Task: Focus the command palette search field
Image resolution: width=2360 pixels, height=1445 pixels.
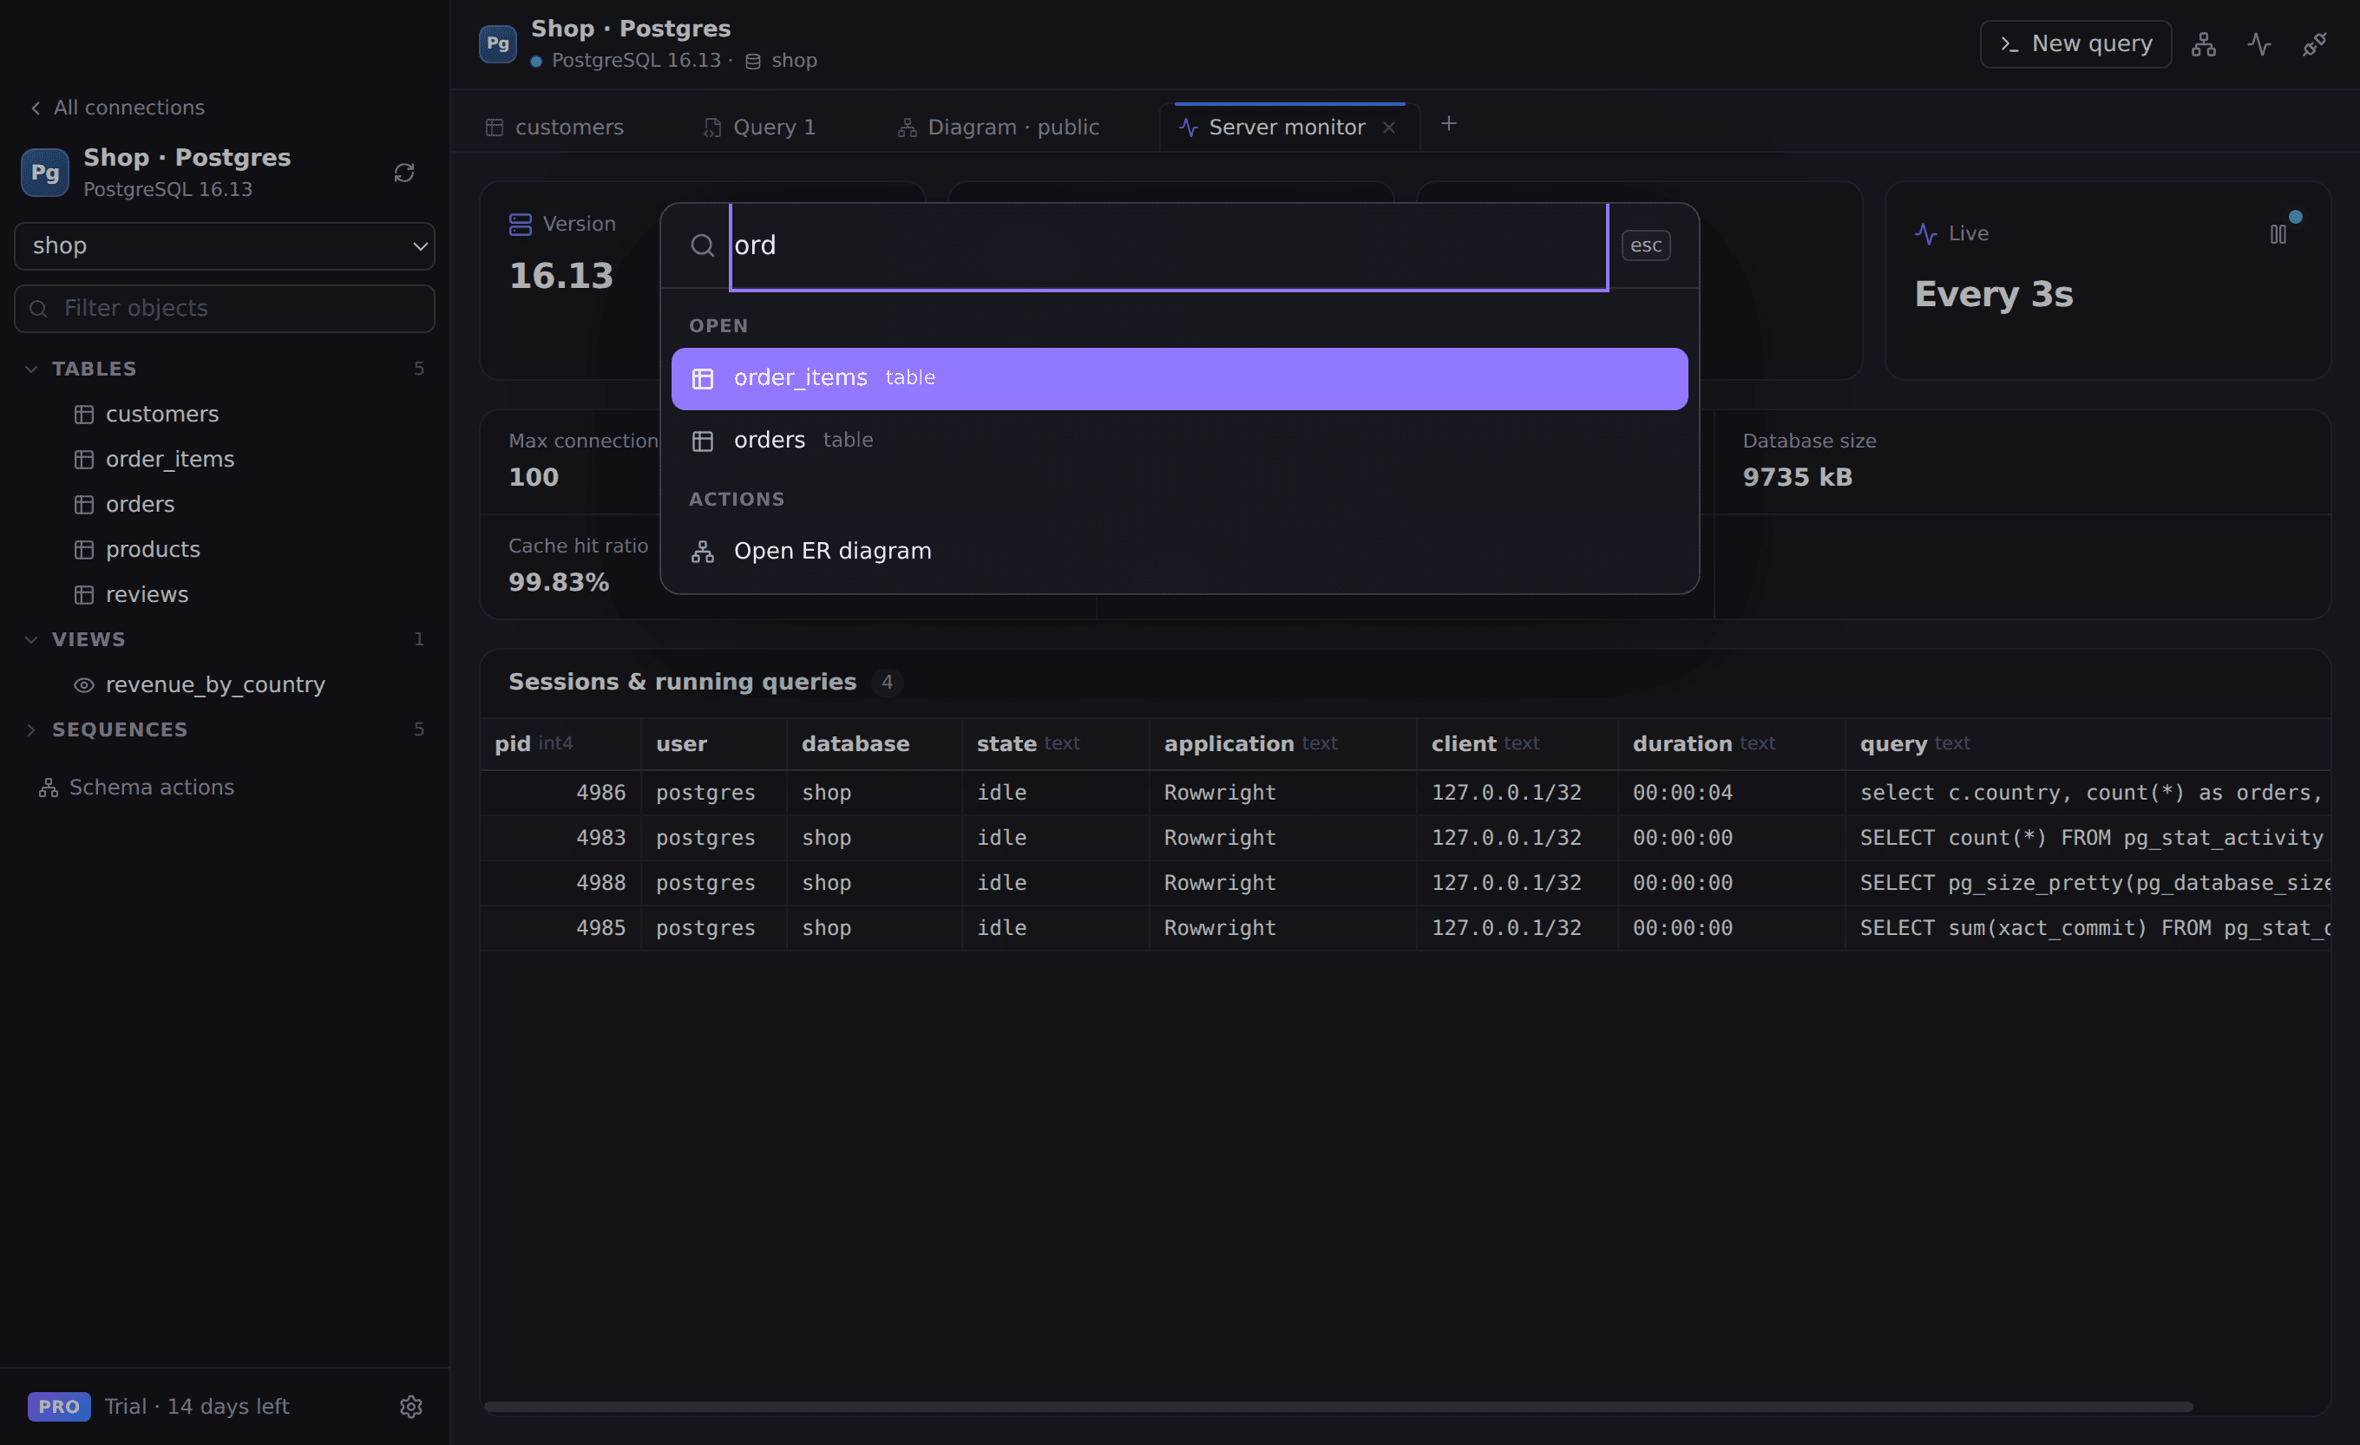Action: tap(1169, 246)
